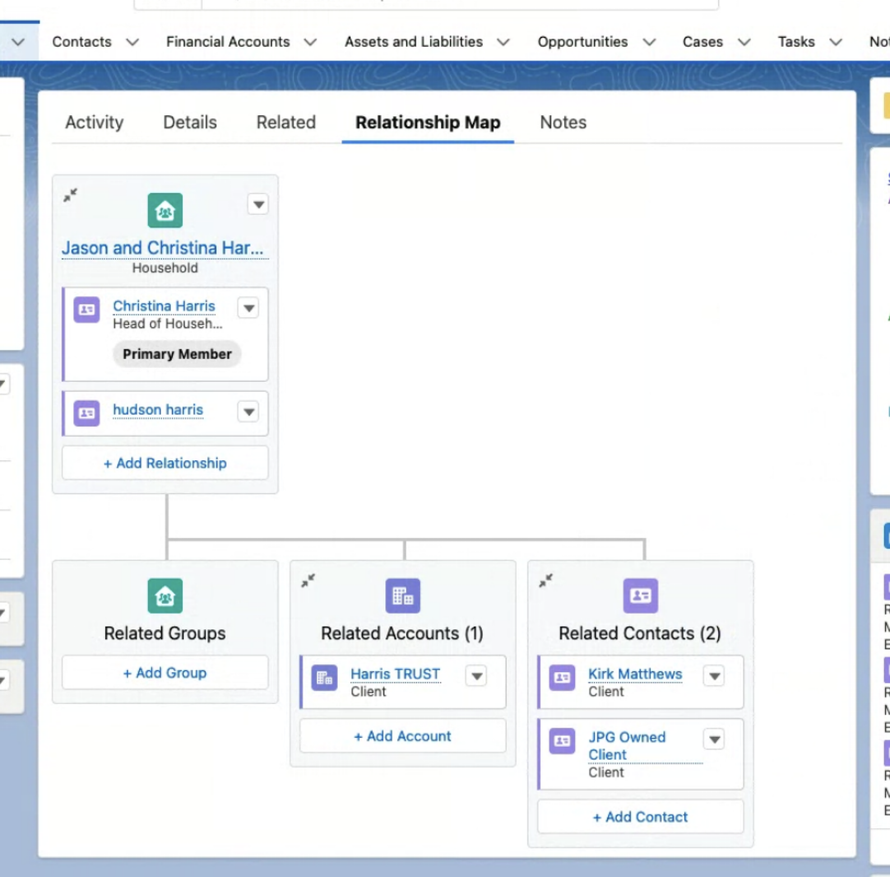This screenshot has width=890, height=877.
Task: Click the household icon above Jason and Christina
Action: click(x=165, y=210)
